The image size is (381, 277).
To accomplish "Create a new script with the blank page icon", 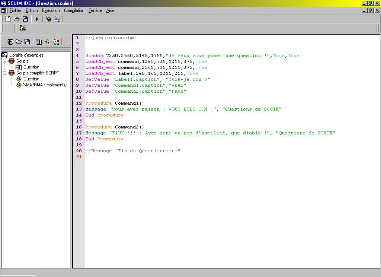I will point(8,19).
